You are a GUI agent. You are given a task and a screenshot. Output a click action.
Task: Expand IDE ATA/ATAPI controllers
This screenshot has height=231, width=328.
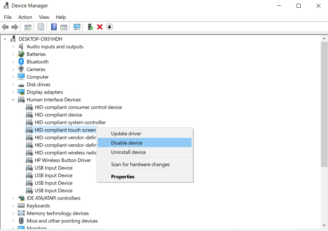[x=13, y=198]
